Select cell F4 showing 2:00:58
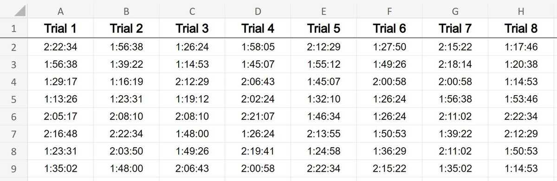Viewport: 557px width, 181px height. click(x=390, y=82)
